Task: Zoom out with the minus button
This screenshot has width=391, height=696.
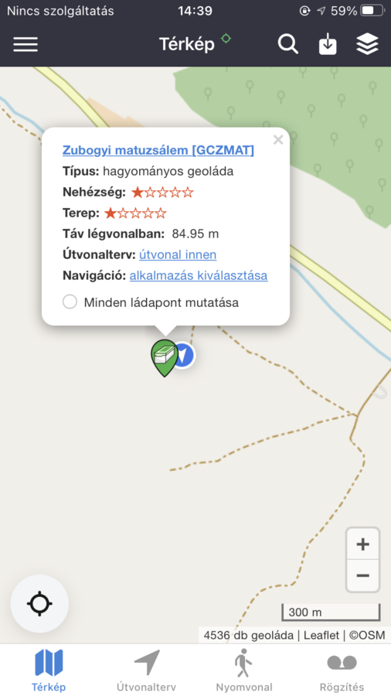Action: click(362, 575)
